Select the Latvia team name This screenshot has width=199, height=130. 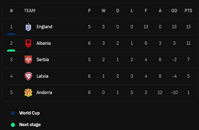42,76
